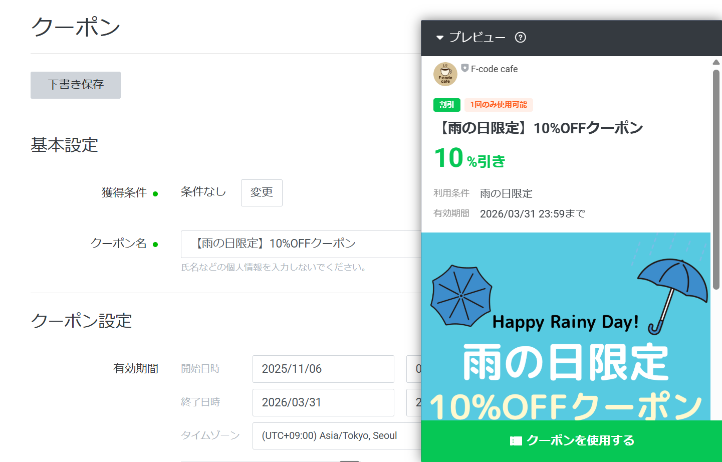The image size is (722, 462).
Task: Click the F-code cafe profile avatar
Action: pos(445,74)
